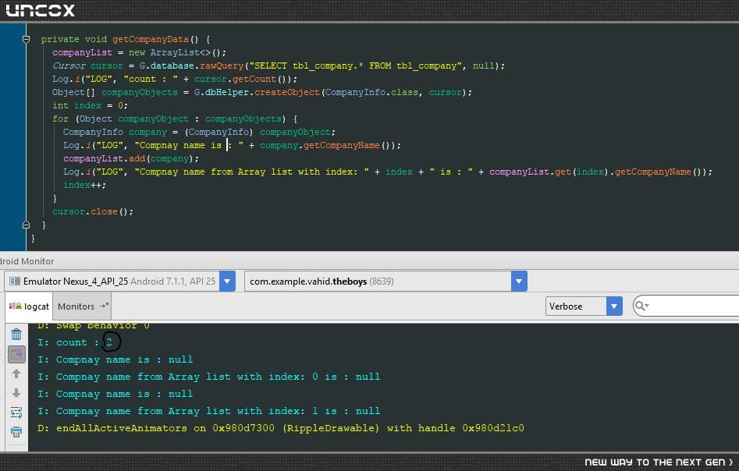
Task: Click the search magnifier icon in logcat filter
Action: coord(641,306)
